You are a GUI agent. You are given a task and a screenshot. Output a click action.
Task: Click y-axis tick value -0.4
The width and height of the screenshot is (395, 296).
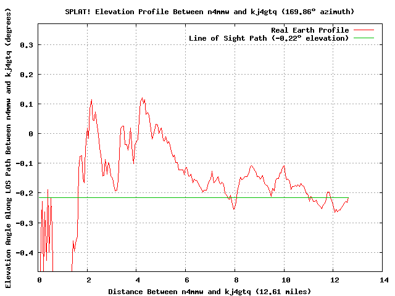click(x=25, y=253)
